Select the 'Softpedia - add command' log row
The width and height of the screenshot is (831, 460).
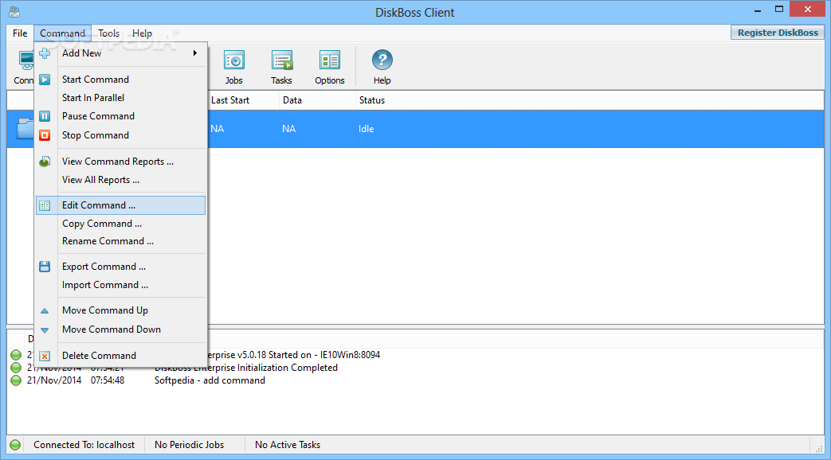(416, 380)
